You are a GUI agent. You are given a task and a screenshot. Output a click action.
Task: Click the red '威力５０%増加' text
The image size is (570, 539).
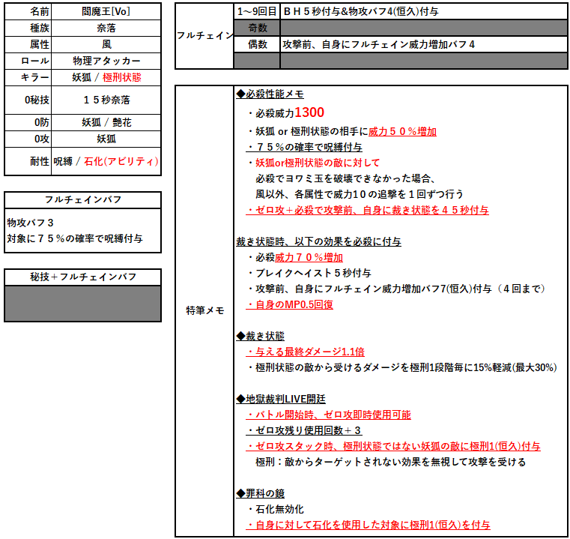click(x=402, y=131)
